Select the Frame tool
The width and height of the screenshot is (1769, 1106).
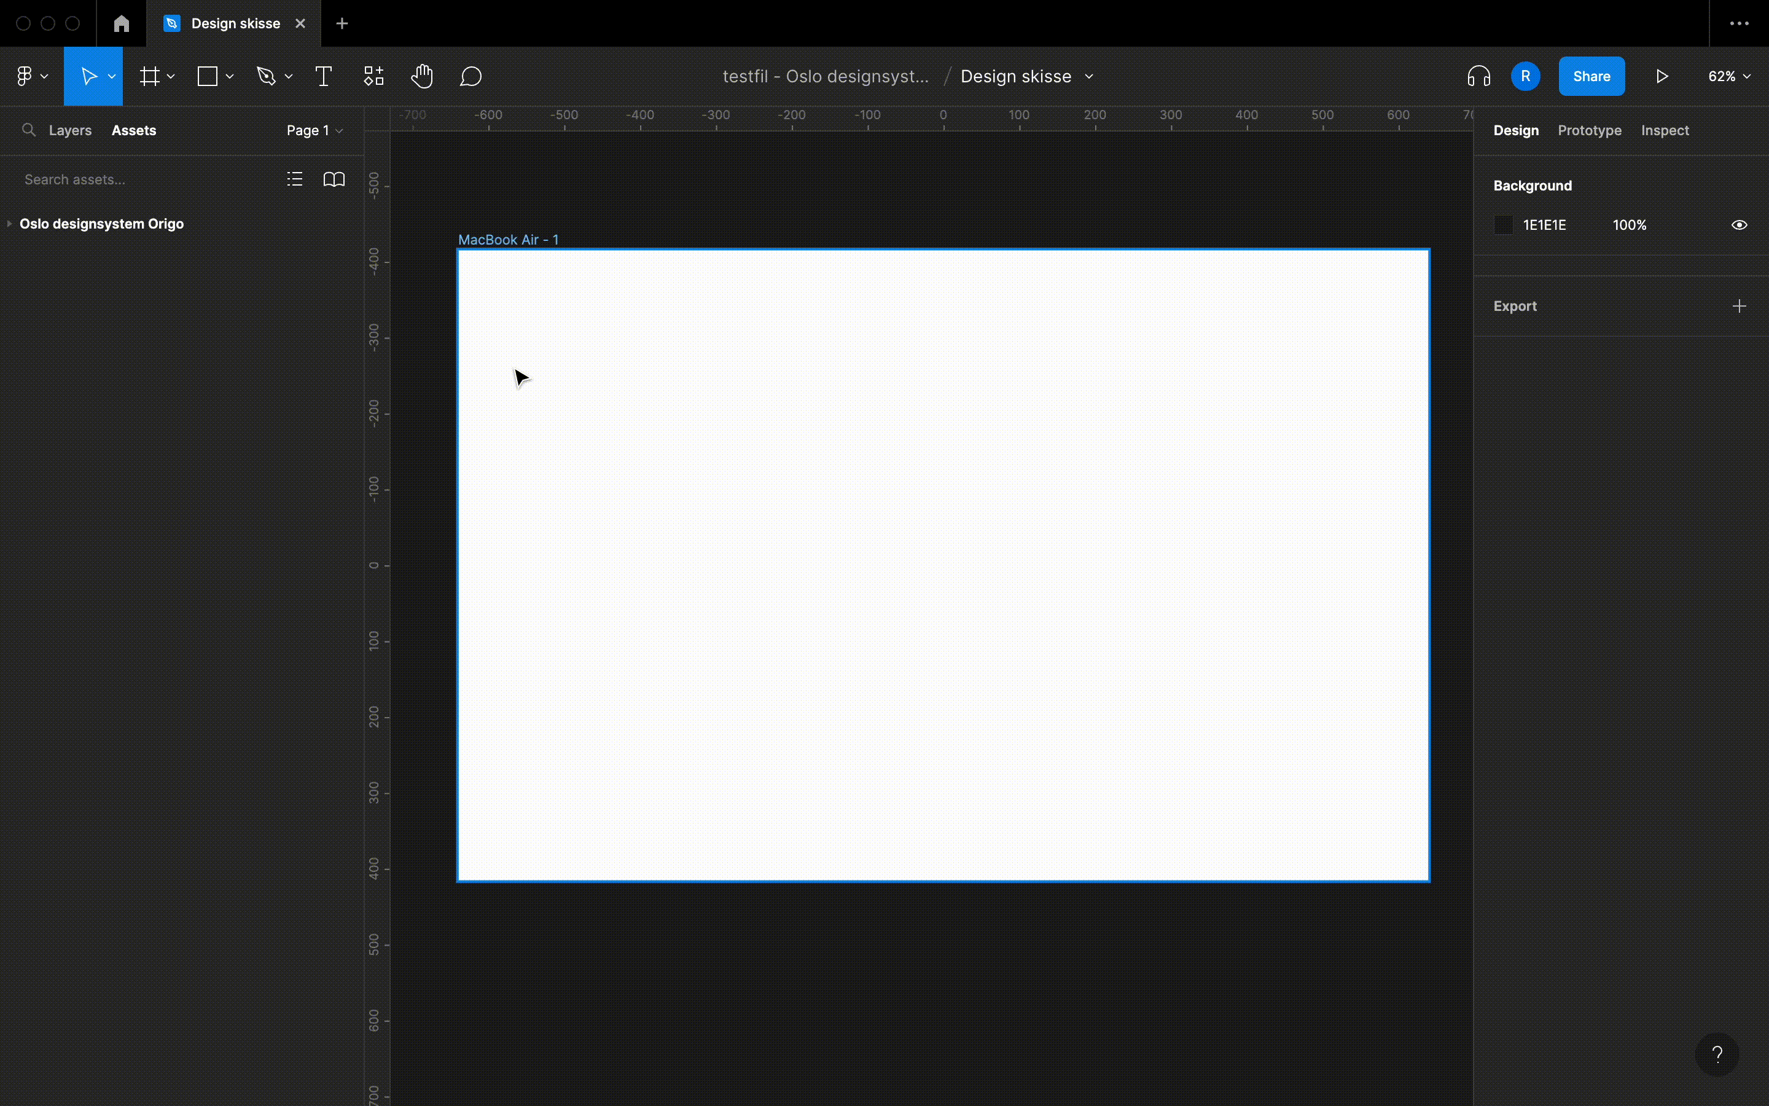(x=150, y=76)
